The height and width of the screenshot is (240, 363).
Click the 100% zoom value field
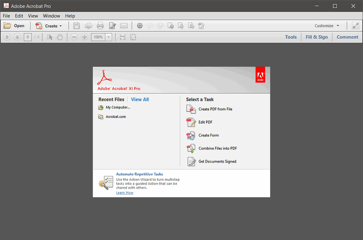(x=98, y=37)
